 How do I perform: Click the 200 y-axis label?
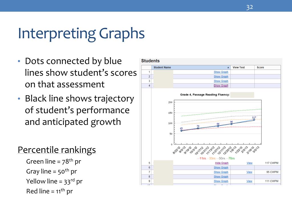coord(170,102)
